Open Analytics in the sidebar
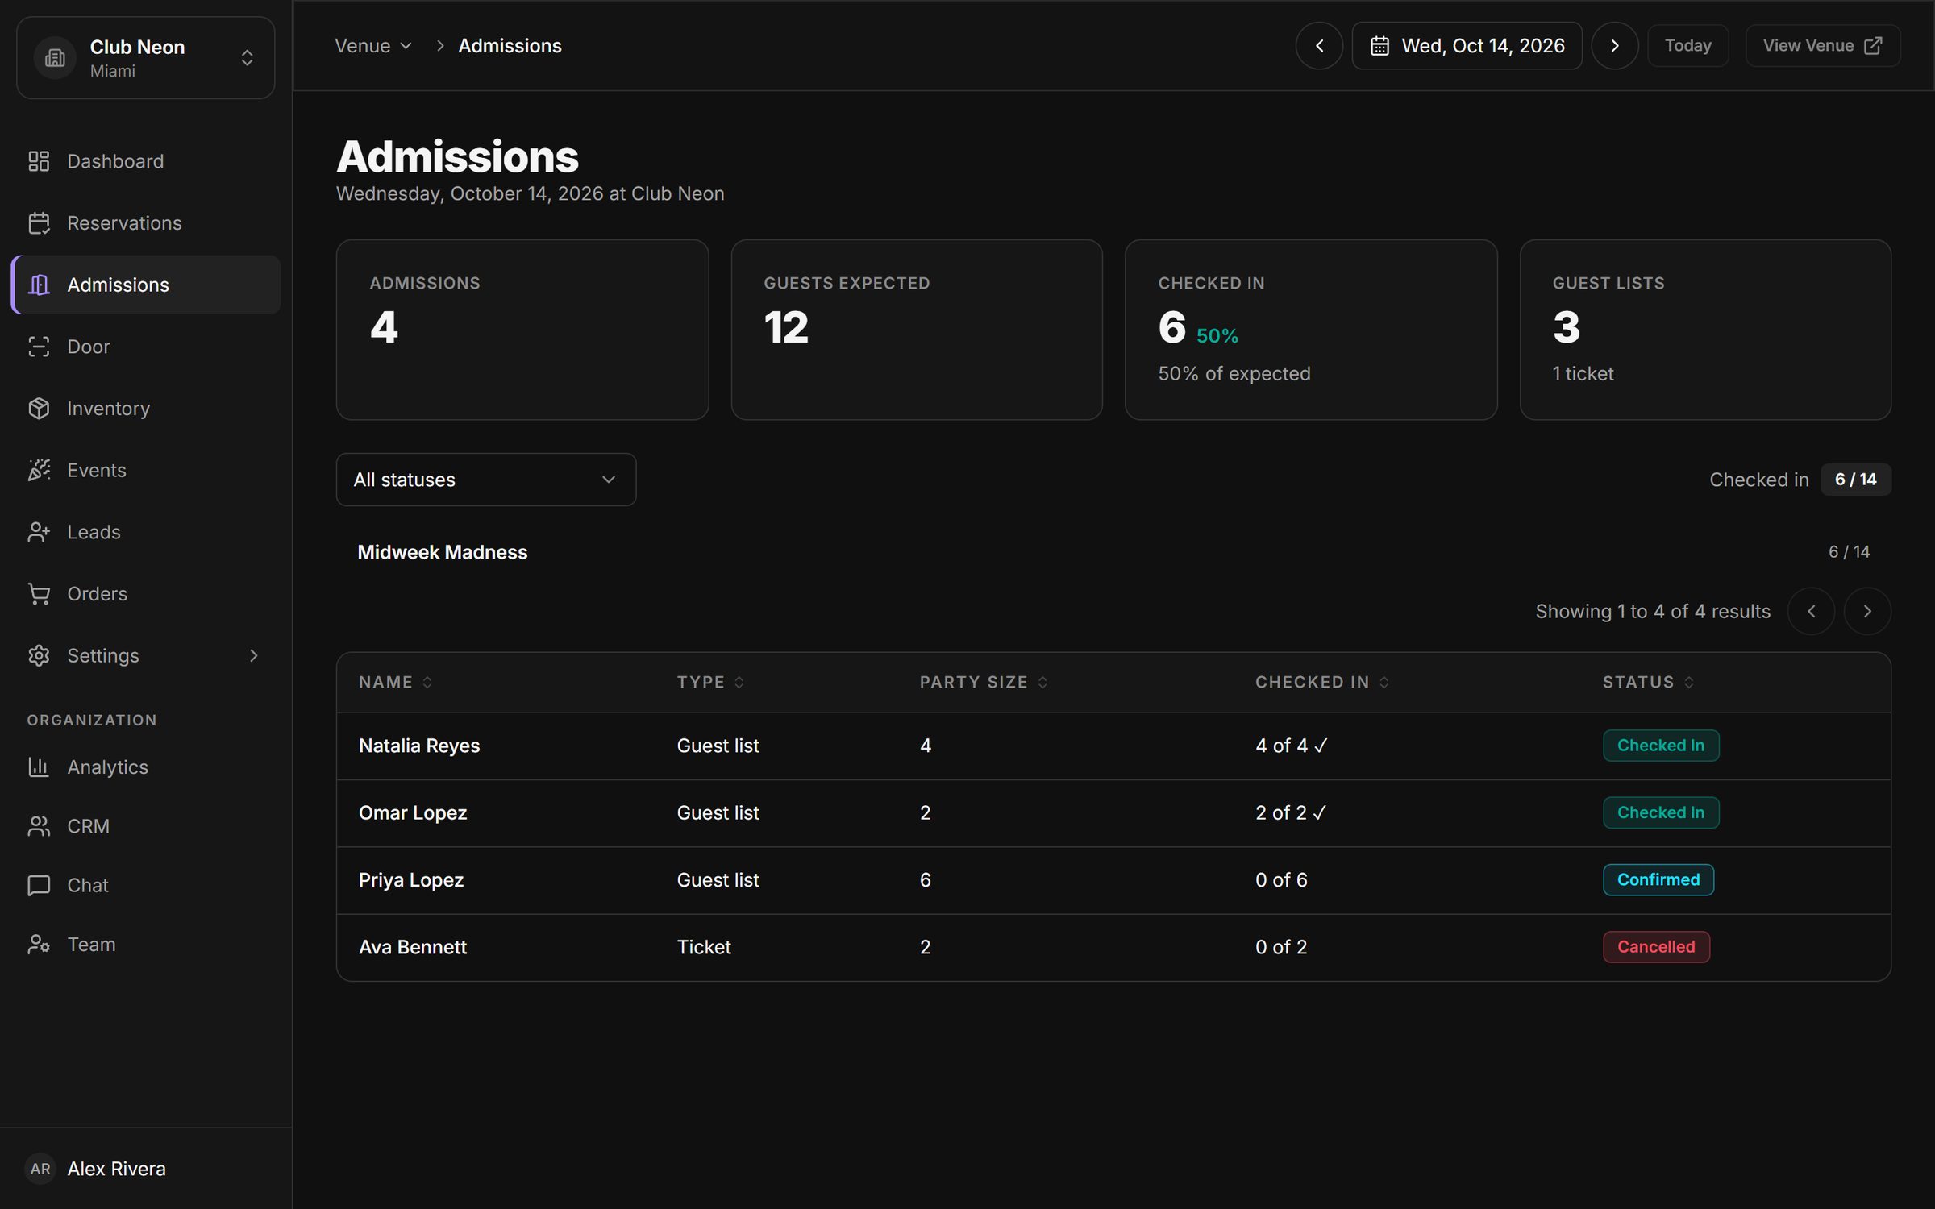The width and height of the screenshot is (1935, 1209). tap(146, 767)
